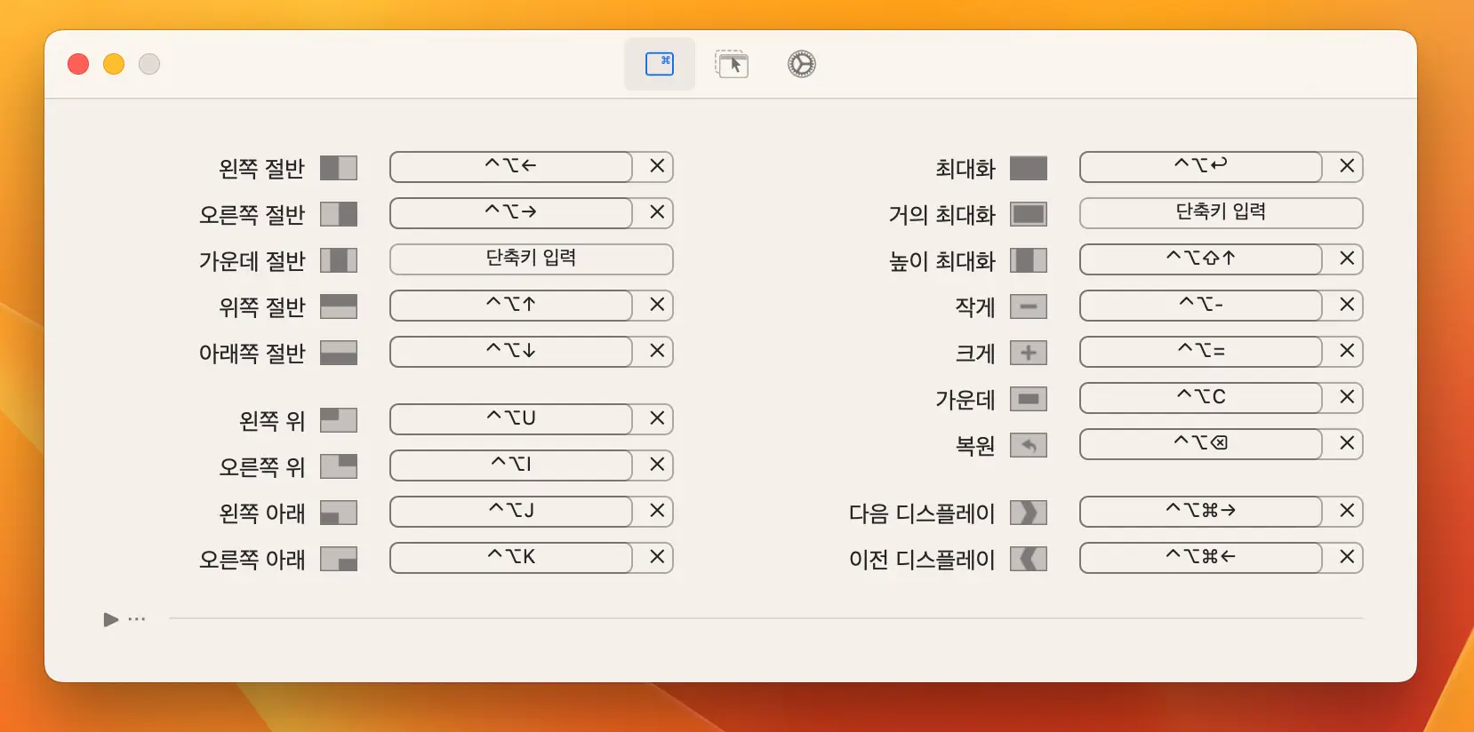1474x732 pixels.
Task: Click the 가운데 center icon
Action: pos(1029,399)
